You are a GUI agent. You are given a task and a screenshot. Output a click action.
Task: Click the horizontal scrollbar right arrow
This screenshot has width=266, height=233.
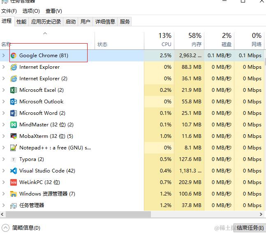(261, 214)
